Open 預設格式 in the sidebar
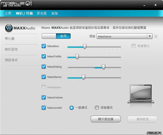The image size is (163, 135). (11, 60)
